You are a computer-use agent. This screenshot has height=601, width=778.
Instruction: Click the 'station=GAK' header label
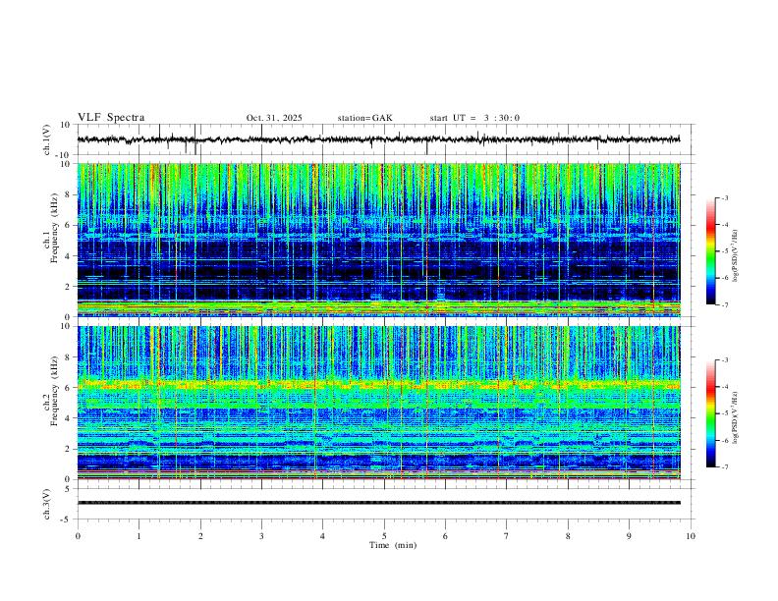[364, 118]
